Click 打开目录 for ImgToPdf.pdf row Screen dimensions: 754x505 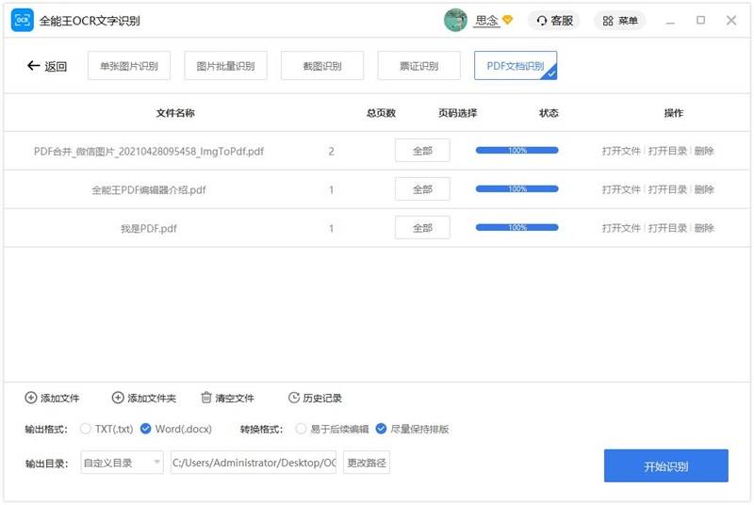click(667, 151)
